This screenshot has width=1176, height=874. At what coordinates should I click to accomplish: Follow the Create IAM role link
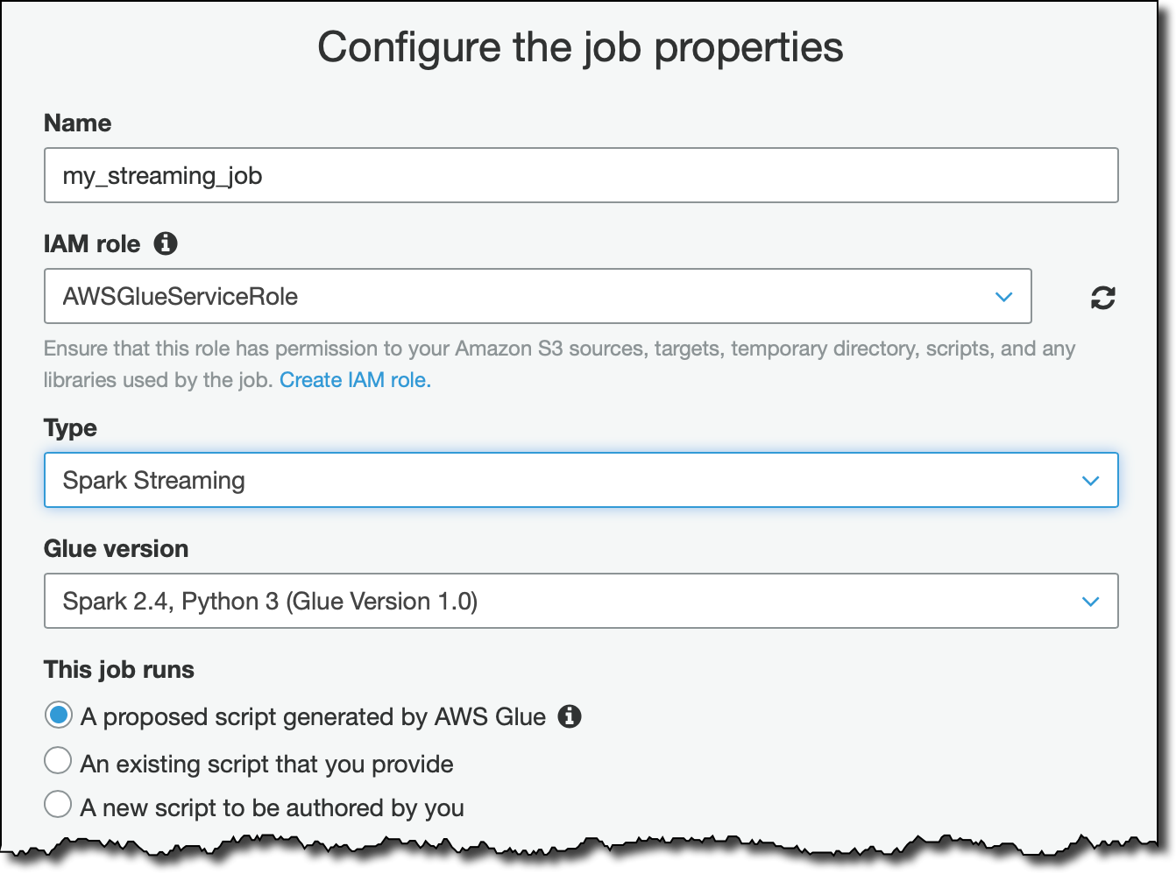click(355, 380)
